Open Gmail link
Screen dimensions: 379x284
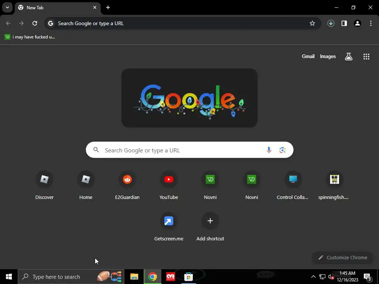[308, 56]
